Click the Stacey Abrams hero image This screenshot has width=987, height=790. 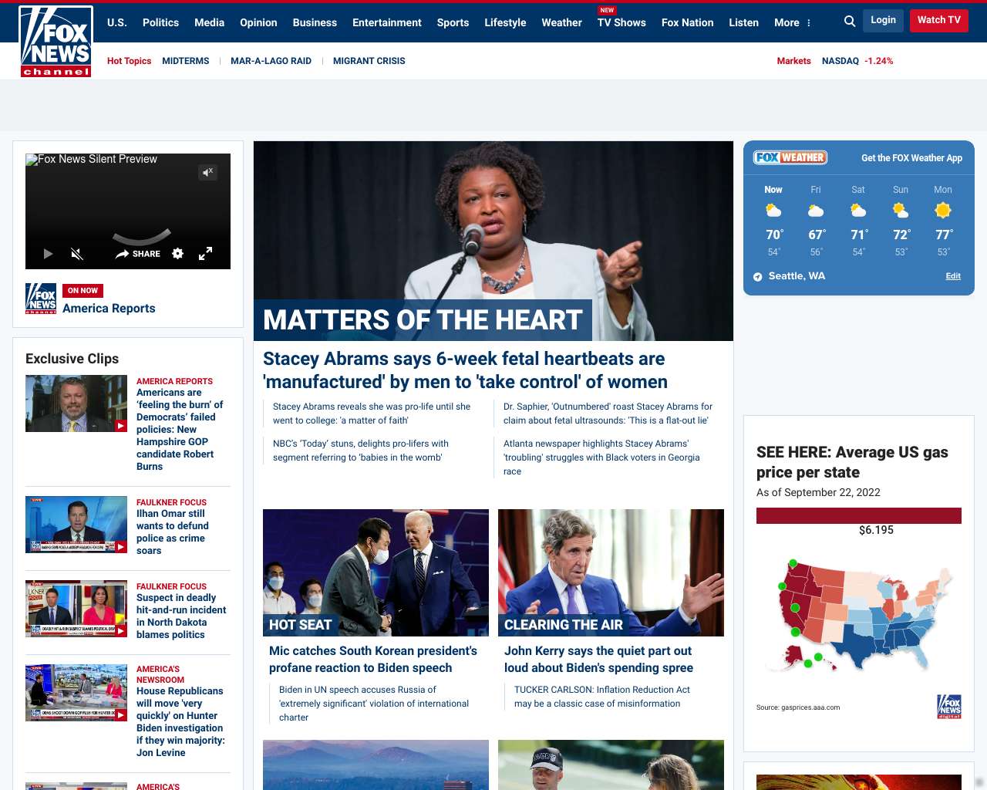click(493, 241)
